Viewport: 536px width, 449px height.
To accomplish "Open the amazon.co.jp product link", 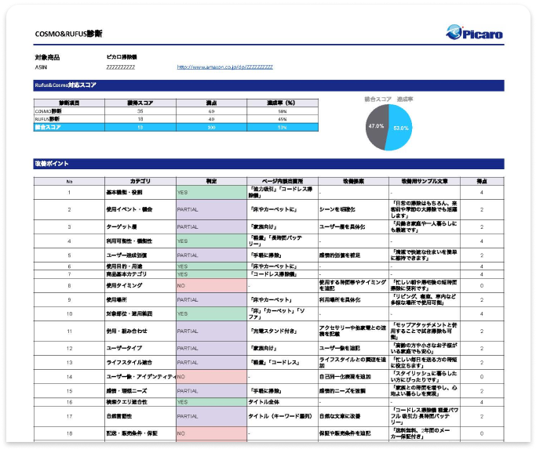I will (x=224, y=67).
